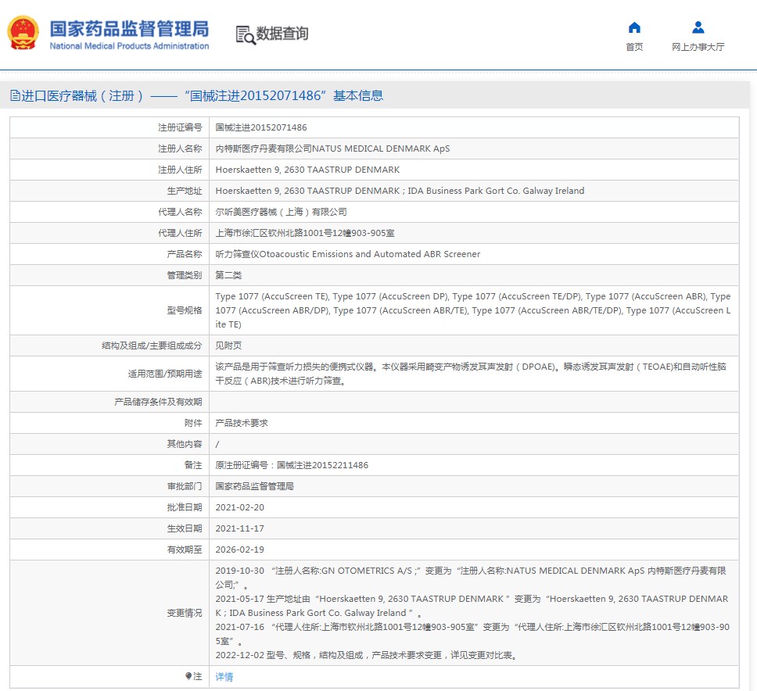
Task: Click the slash value in 其他内容 row
Action: 217,444
